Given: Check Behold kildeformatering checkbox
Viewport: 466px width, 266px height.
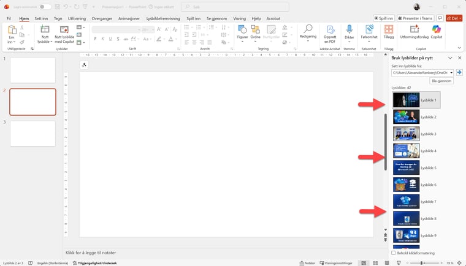Looking at the screenshot, I should pos(394,253).
